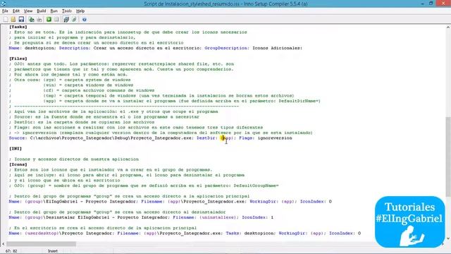This screenshot has width=451, height=254.
Task: Restore down the Inno Setup window
Action: pyautogui.click(x=431, y=4)
